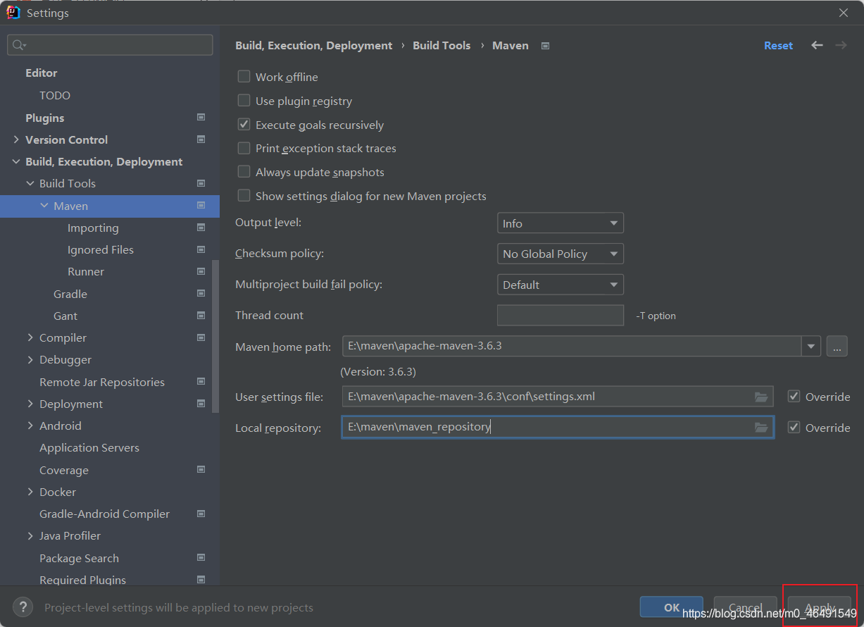Click Build Tools in the breadcrumb
864x627 pixels.
click(x=442, y=45)
